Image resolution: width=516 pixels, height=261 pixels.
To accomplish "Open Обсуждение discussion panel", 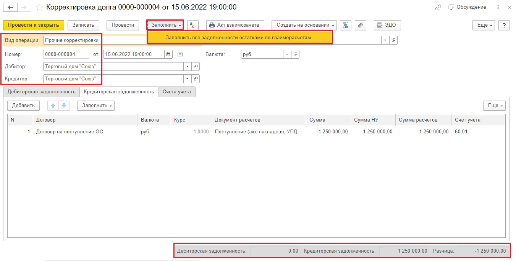I will (x=467, y=7).
